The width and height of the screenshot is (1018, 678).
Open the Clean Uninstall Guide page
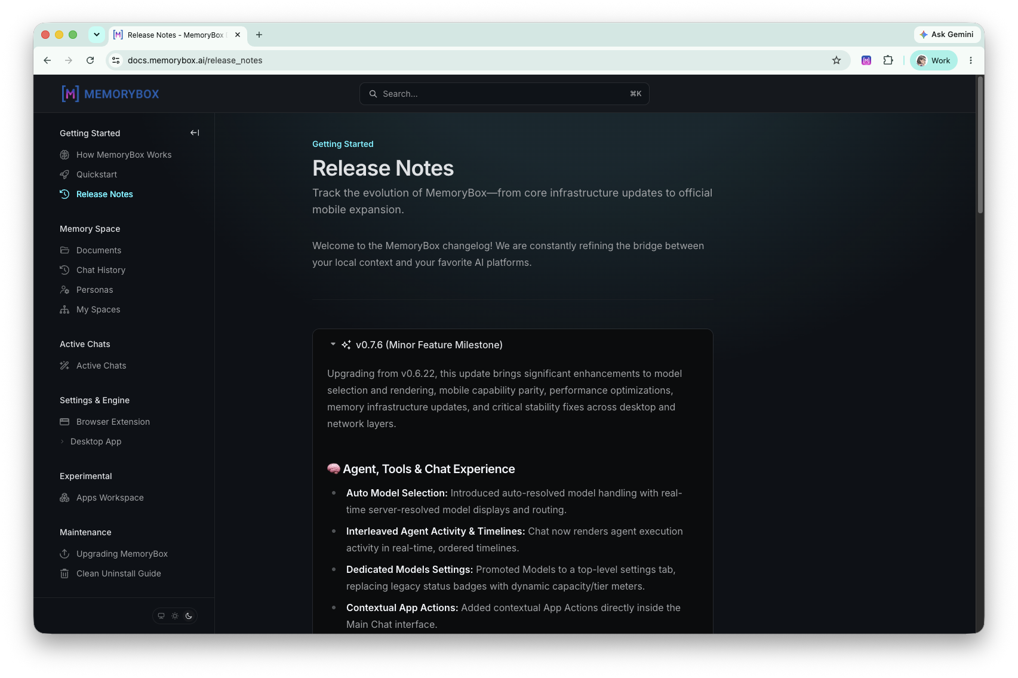pos(119,573)
